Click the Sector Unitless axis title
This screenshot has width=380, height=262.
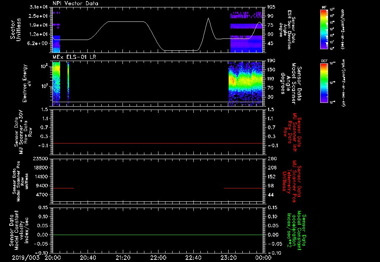pyautogui.click(x=16, y=30)
